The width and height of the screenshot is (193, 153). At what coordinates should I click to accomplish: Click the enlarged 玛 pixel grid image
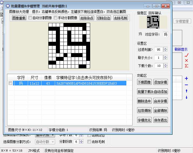click(69, 46)
